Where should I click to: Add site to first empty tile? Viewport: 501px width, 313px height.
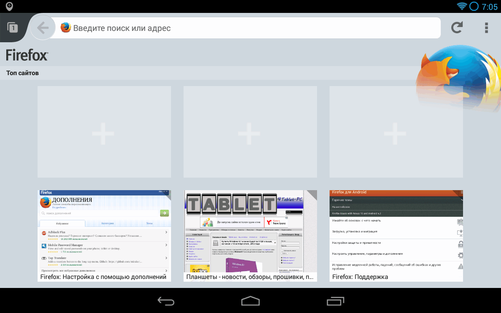(104, 132)
